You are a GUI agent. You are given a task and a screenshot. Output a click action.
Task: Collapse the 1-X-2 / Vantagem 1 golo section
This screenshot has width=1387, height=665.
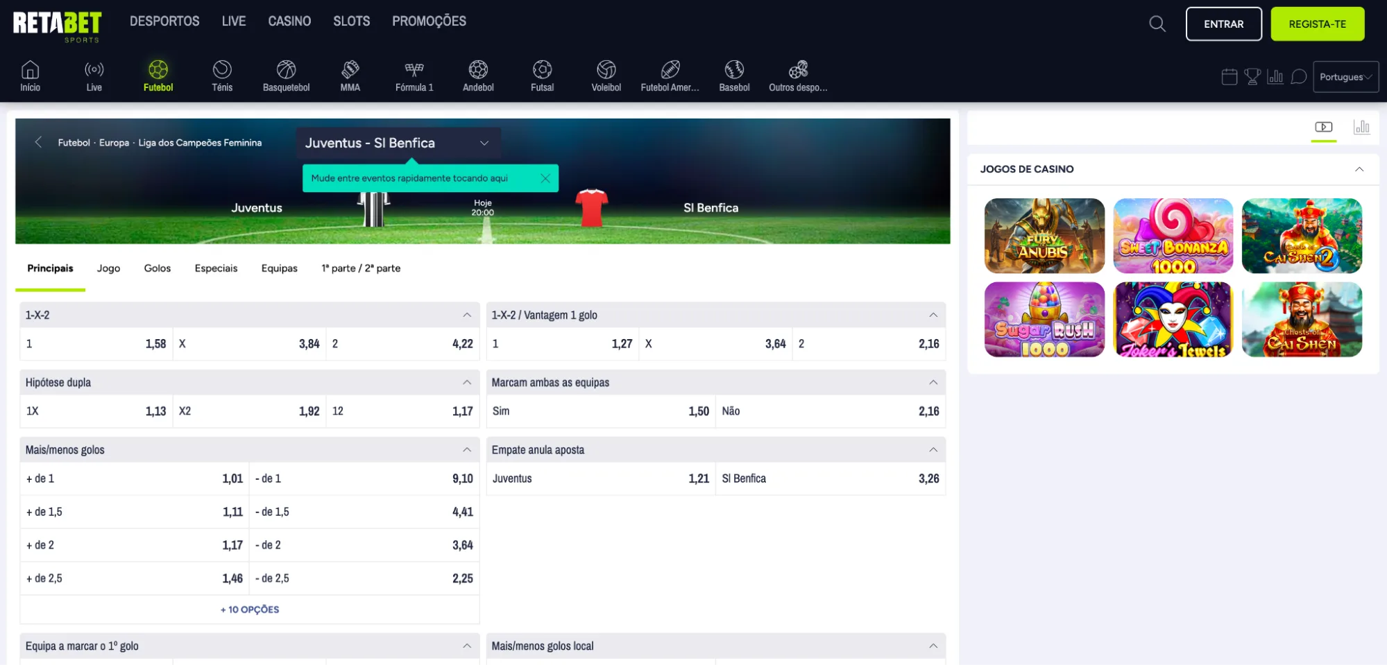point(933,315)
